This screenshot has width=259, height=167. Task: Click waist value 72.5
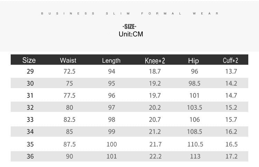(69, 71)
